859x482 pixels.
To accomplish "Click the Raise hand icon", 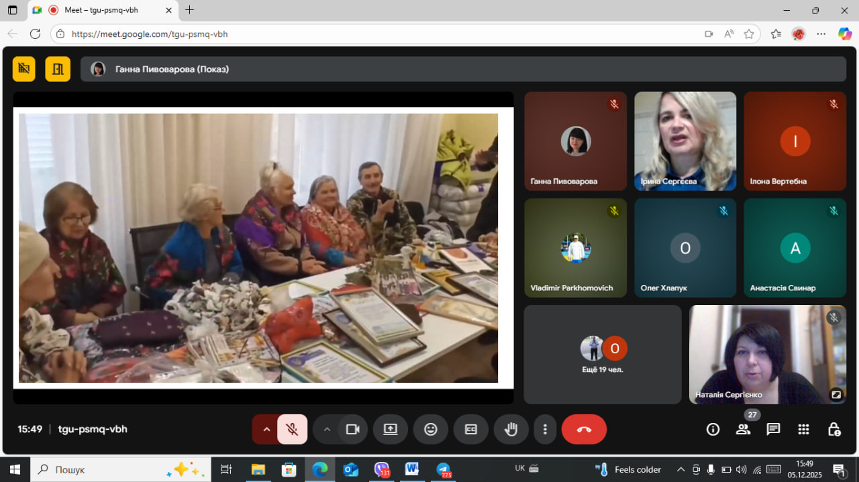I will click(511, 430).
